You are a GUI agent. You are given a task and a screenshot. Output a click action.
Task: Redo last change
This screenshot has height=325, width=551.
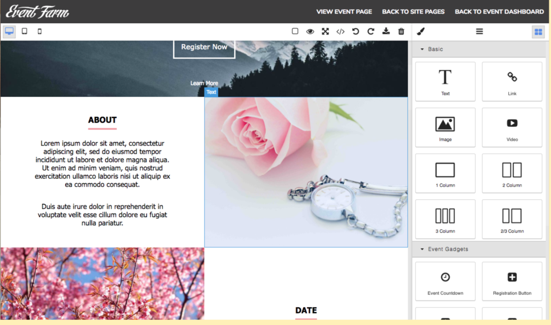click(x=371, y=31)
